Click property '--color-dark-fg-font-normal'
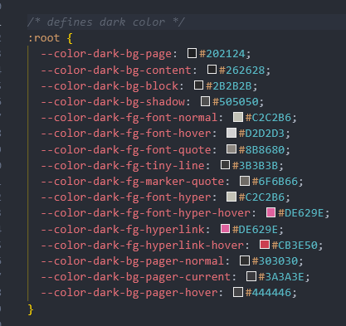The width and height of the screenshot is (346, 326). pos(129,118)
